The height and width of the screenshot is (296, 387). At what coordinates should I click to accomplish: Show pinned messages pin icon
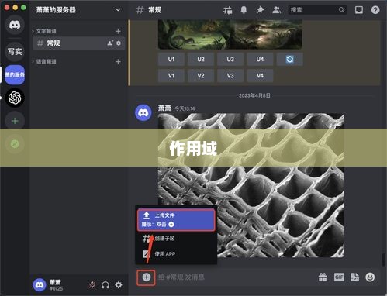pos(260,10)
